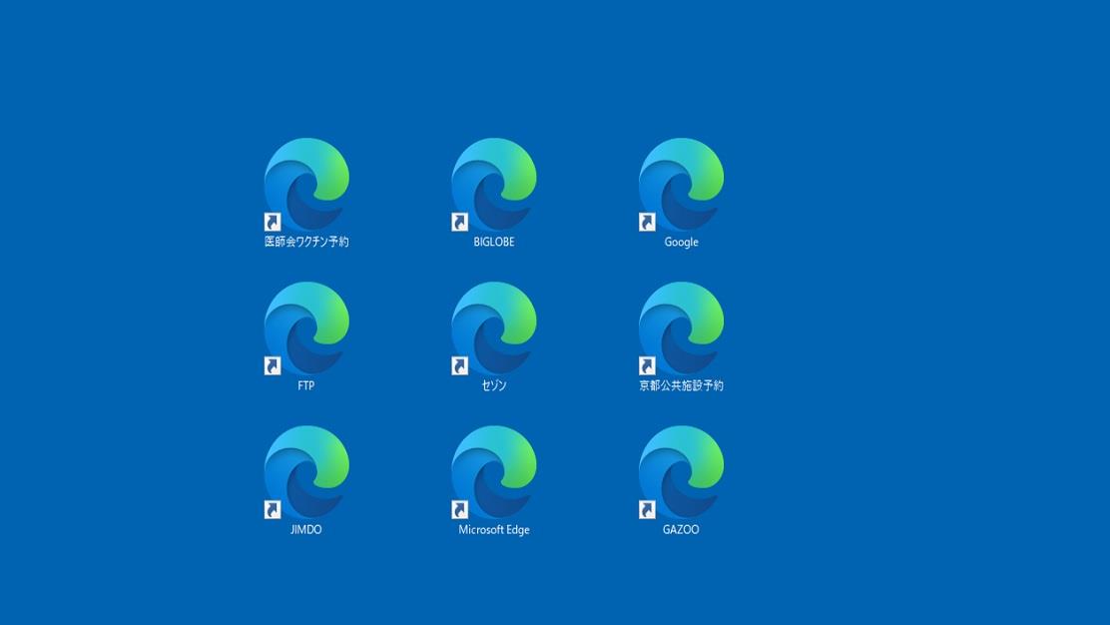Click the FTP shortcut icon

[306, 327]
